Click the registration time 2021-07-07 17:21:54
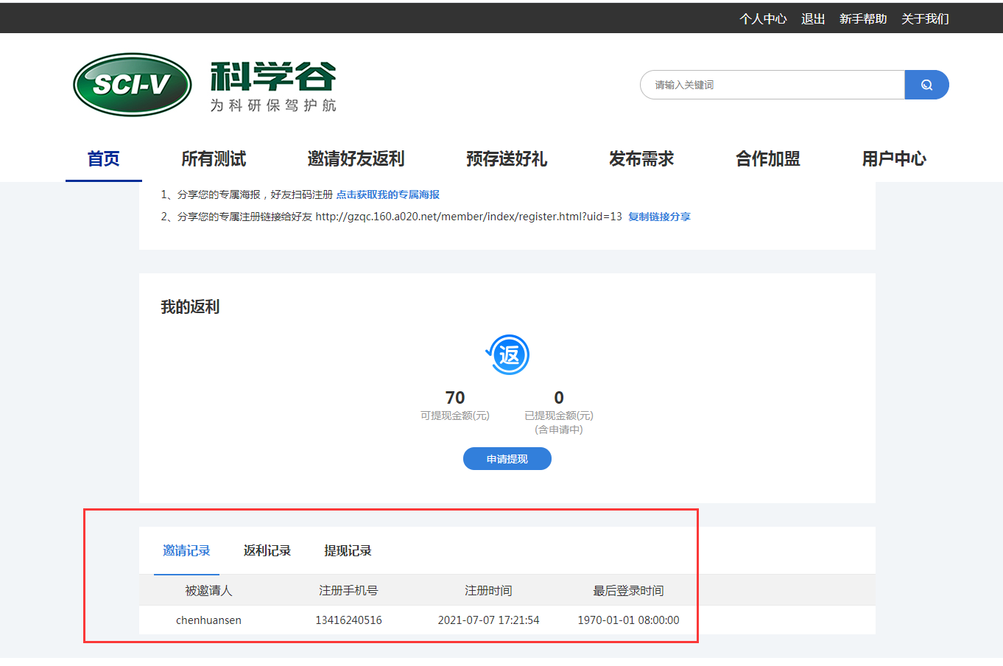This screenshot has height=666, width=1003. click(488, 620)
